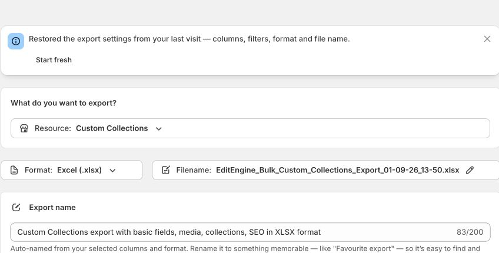Screen dimensions: 499x253
Task: Open the Format Excel (.xlsx) dropdown
Action: coord(72,170)
